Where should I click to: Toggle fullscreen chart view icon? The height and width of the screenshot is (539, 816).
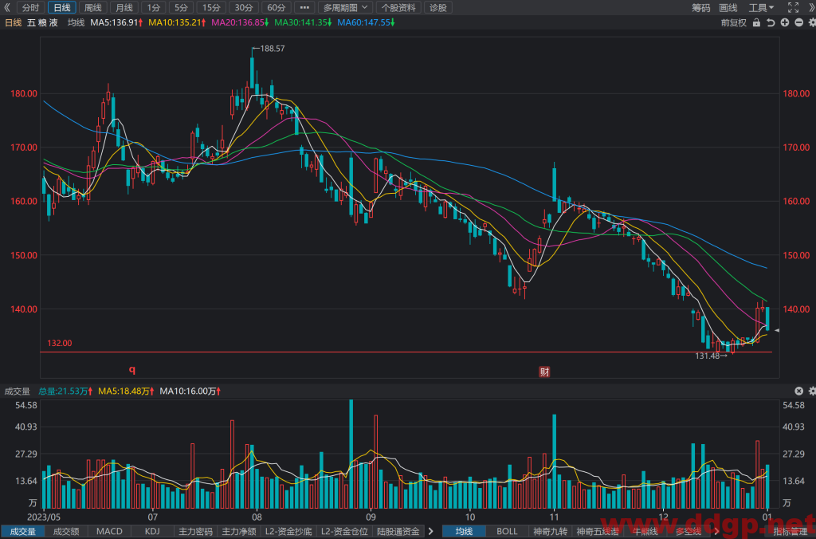click(793, 7)
